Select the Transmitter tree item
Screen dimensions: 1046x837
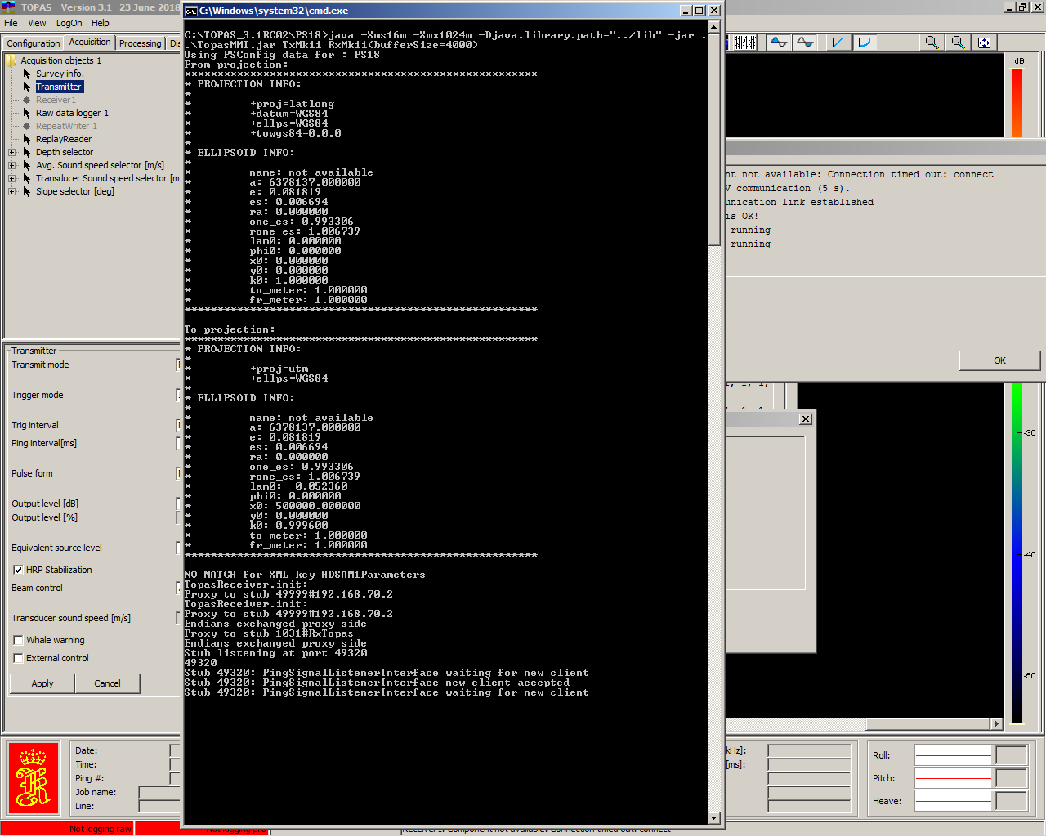coord(59,87)
